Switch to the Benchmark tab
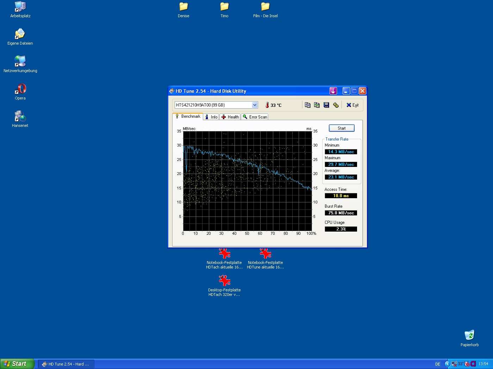The image size is (493, 369). (x=188, y=116)
